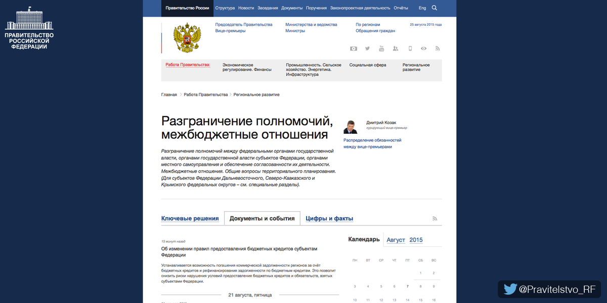Click the White House government logo

(x=29, y=19)
